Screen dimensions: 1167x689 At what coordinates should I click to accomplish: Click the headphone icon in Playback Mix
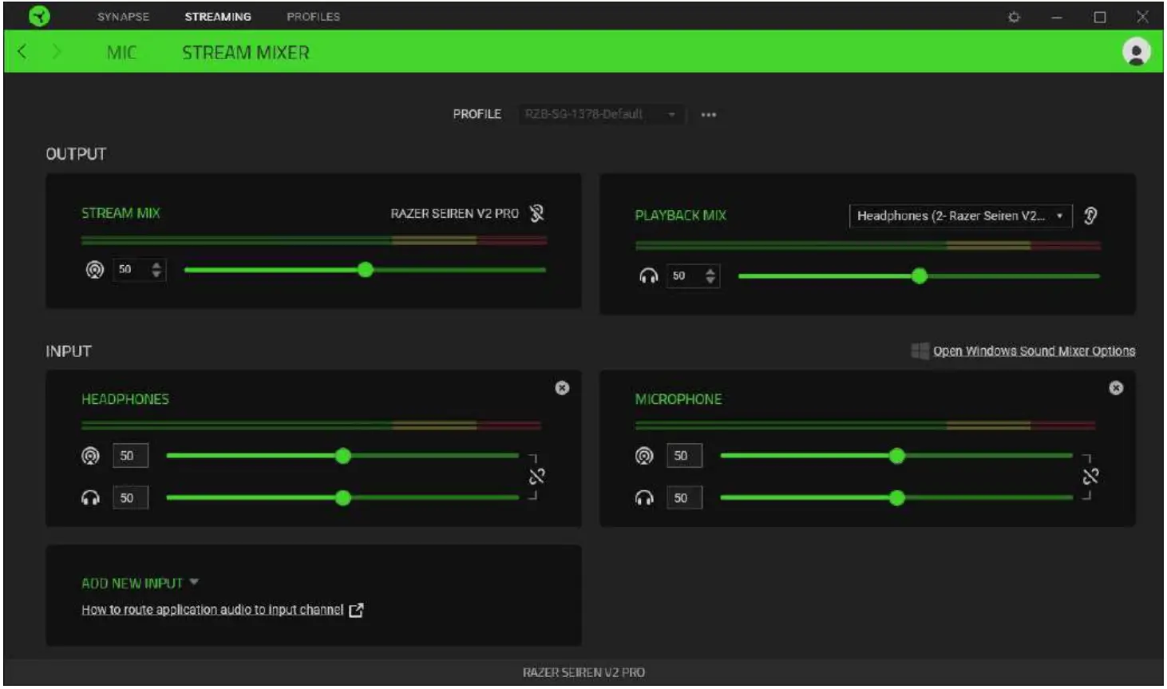pos(648,276)
